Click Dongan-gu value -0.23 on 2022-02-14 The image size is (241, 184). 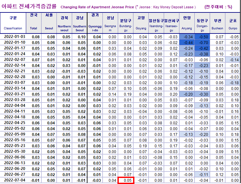coord(202,65)
